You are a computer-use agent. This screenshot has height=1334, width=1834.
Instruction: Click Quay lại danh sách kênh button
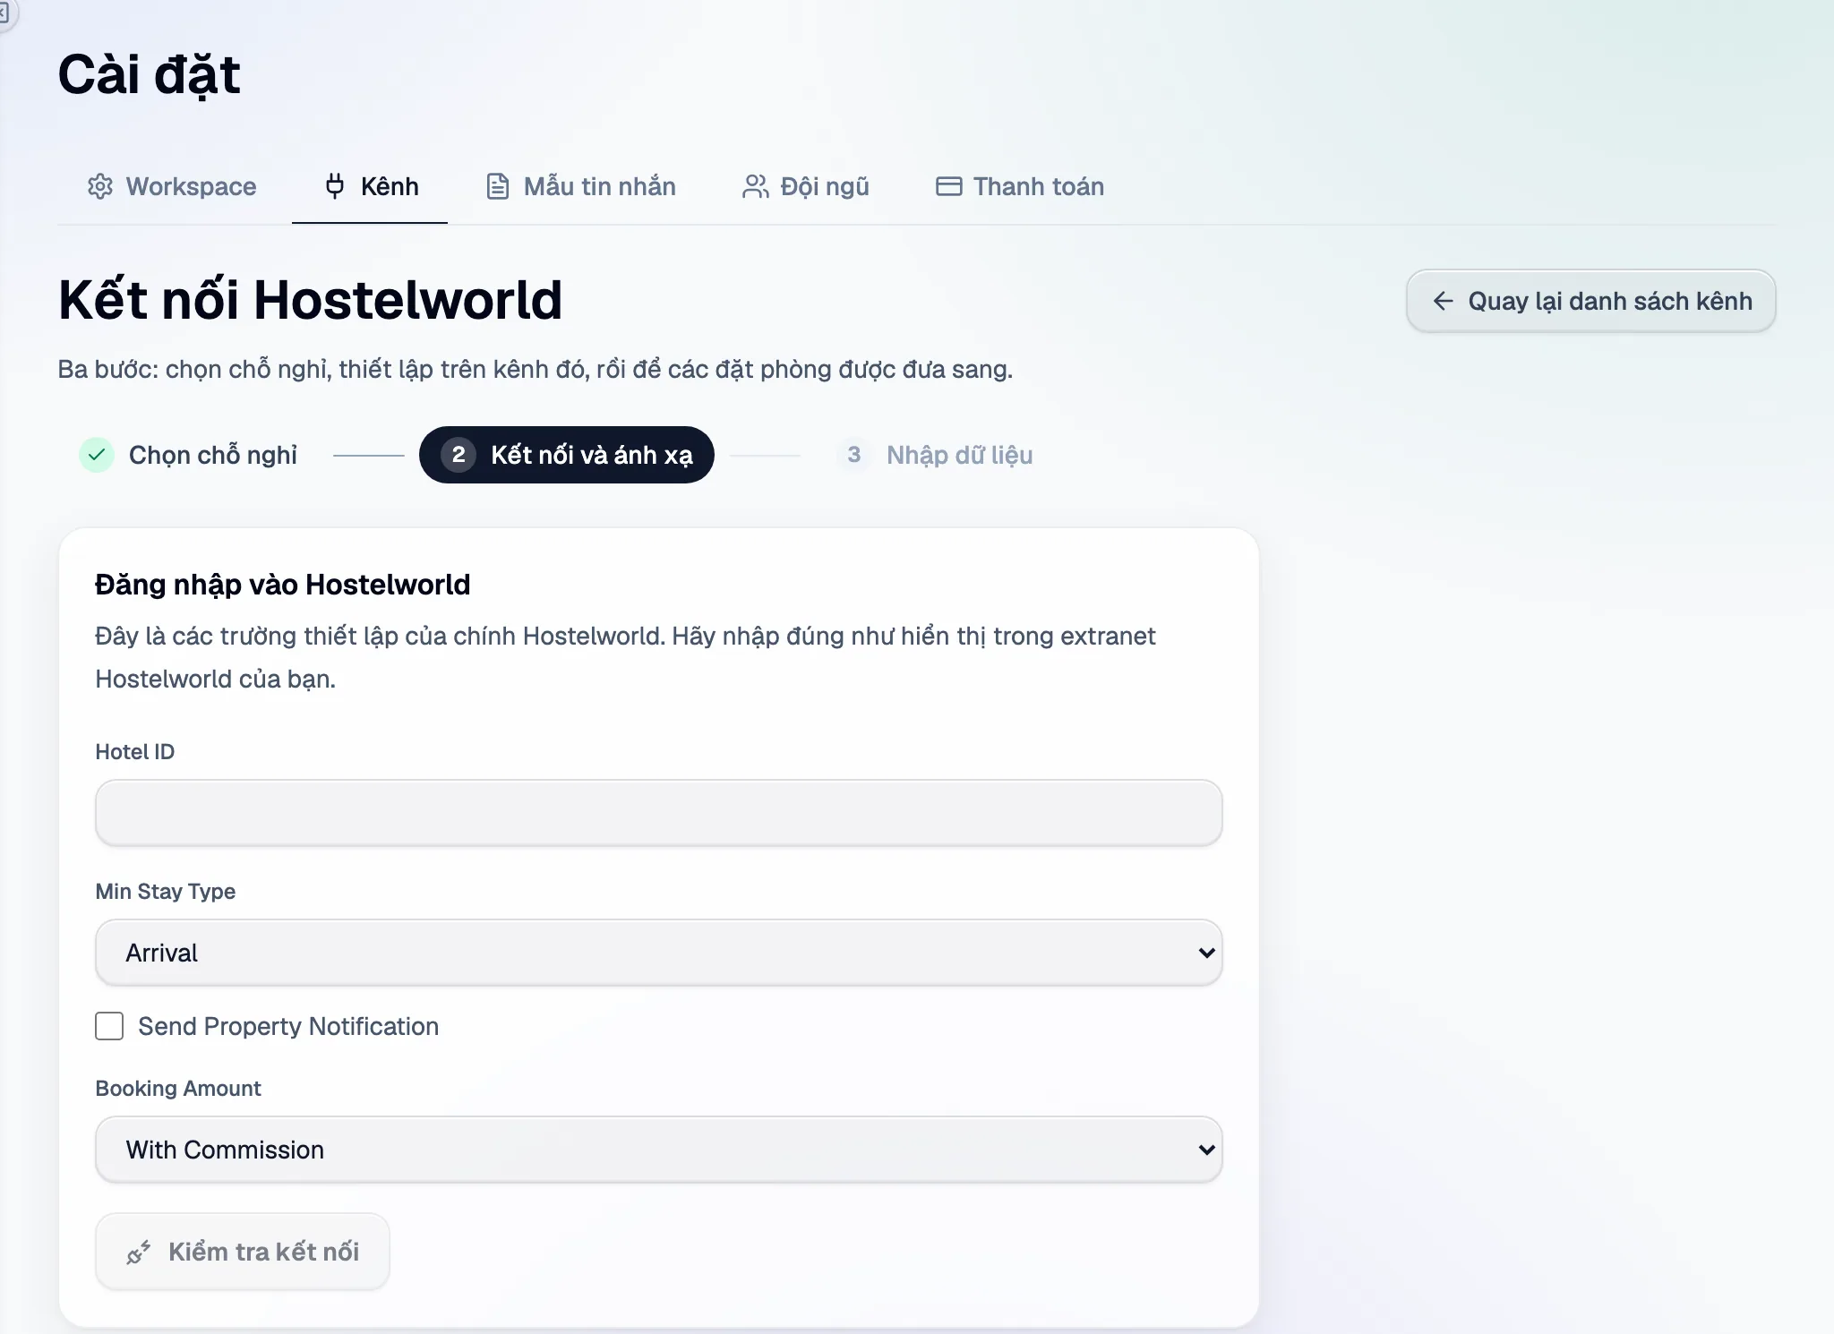[1591, 301]
